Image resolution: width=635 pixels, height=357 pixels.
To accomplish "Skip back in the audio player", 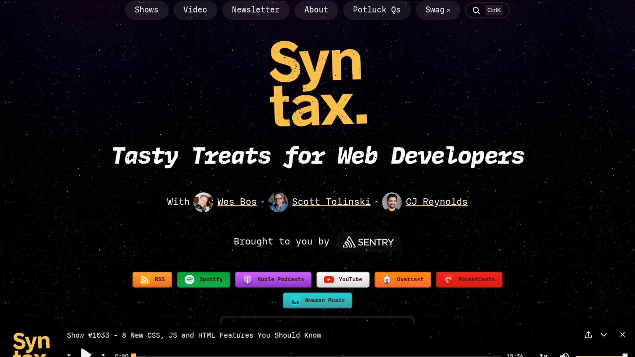I will pos(69,355).
